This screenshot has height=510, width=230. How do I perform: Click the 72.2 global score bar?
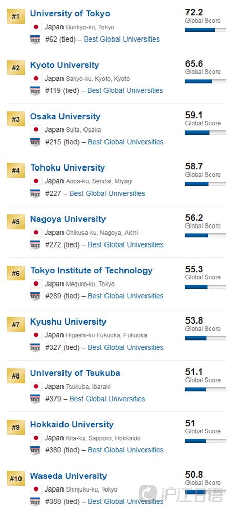coord(206,30)
